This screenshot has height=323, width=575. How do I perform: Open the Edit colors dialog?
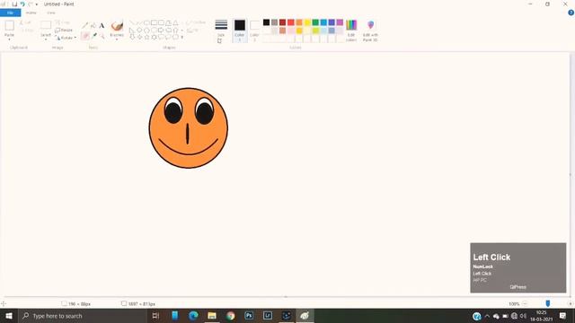coord(351,30)
